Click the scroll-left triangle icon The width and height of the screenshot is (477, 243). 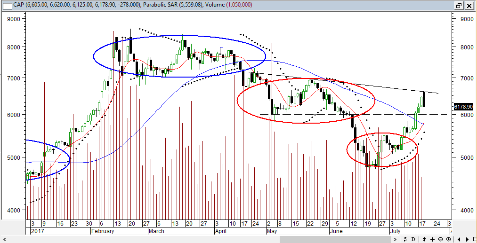[459, 239]
